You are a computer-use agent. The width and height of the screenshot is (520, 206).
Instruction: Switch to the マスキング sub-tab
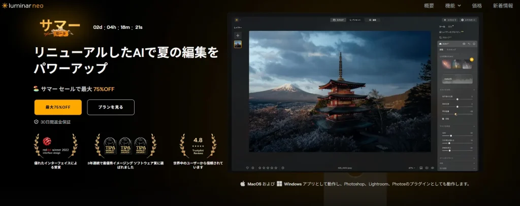click(451, 49)
